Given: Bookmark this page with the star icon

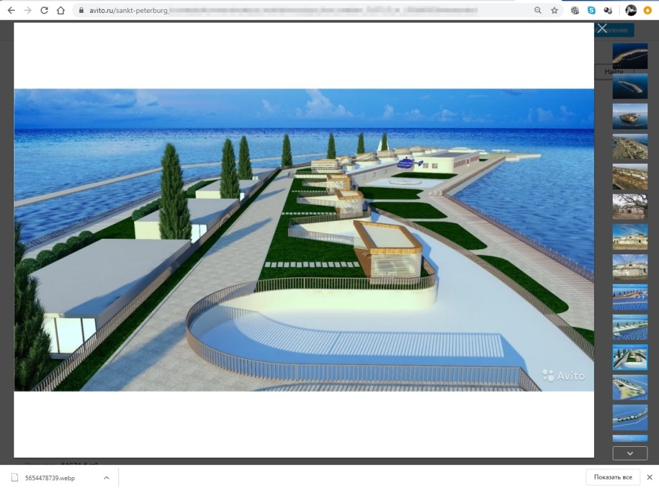Looking at the screenshot, I should (x=554, y=10).
